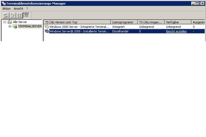The height and width of the screenshot is (137, 206).
Task: Select the Windows Server® 2008 row text
Action: pyautogui.click(x=79, y=31)
